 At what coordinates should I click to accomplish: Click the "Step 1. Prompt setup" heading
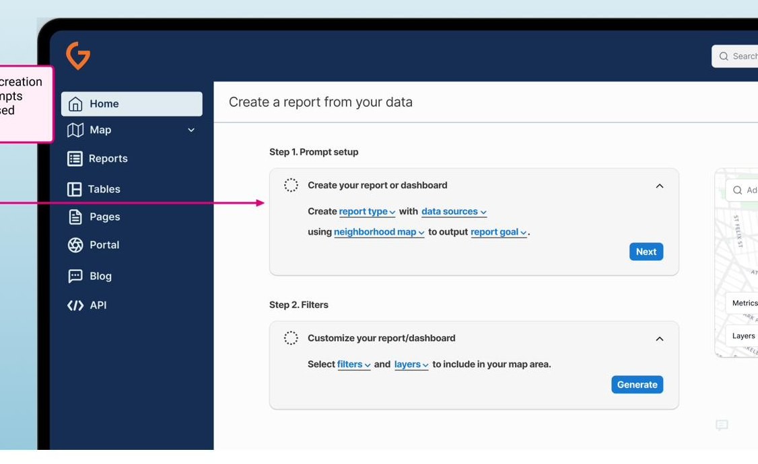coord(314,152)
